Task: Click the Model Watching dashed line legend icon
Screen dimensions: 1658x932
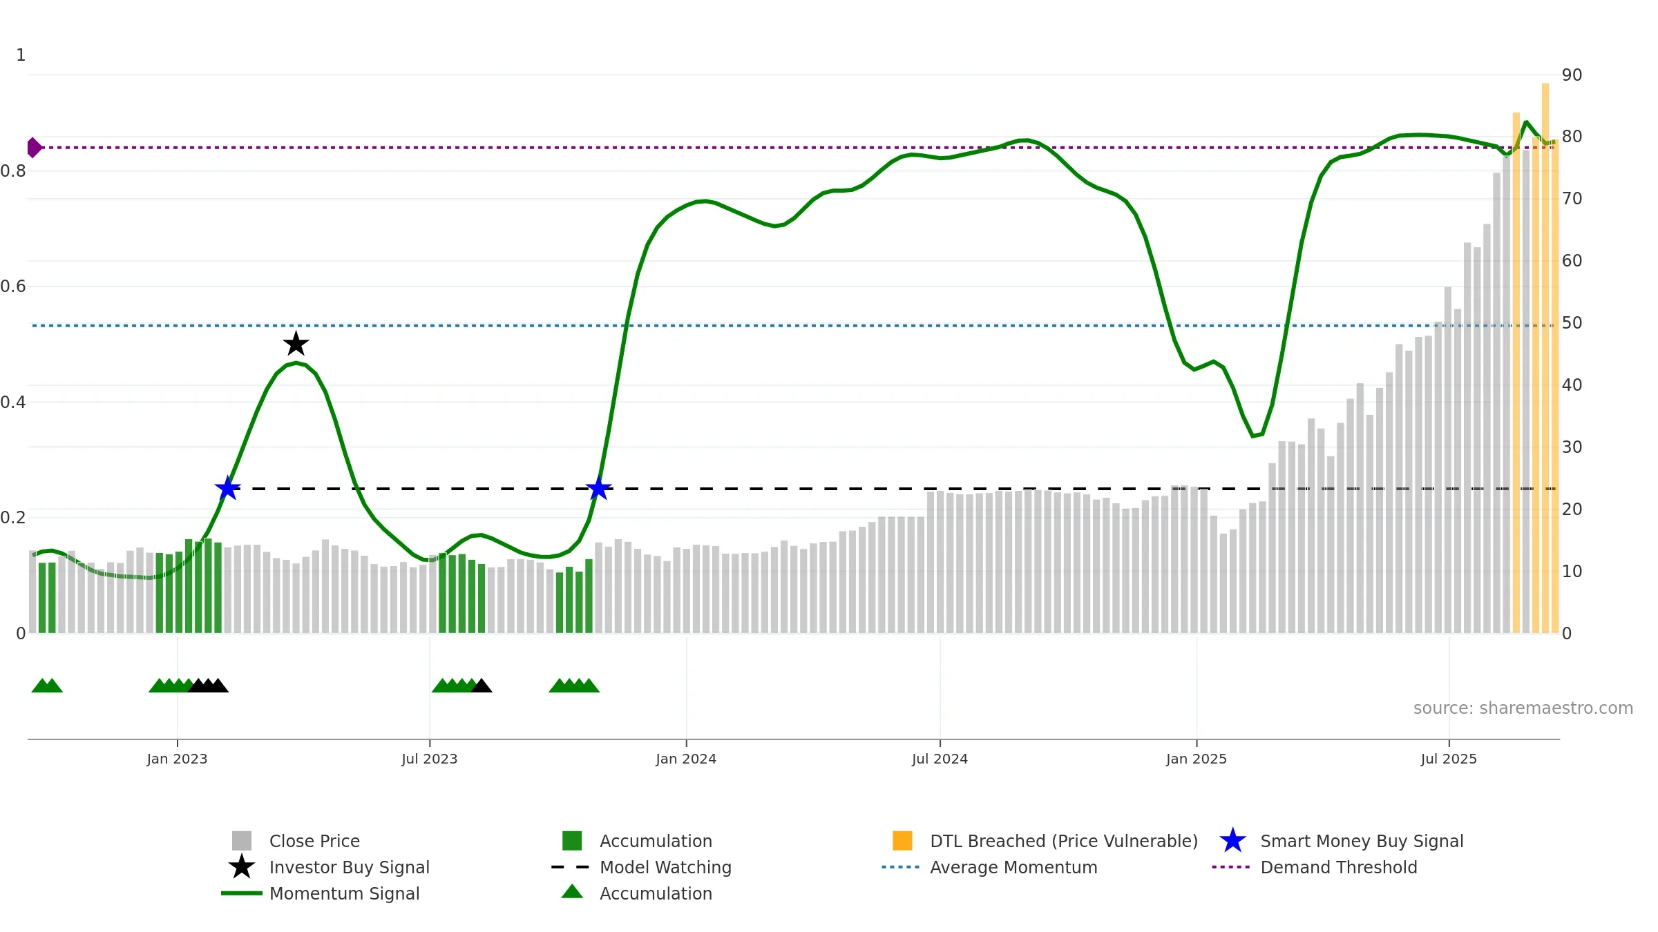Action: (571, 867)
